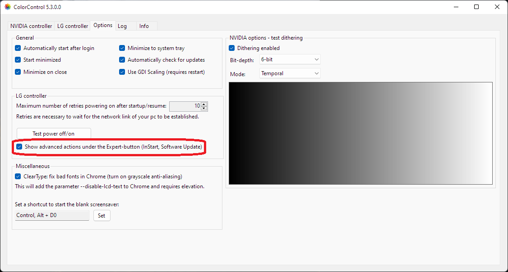Decrease maximum power-on retries with down arrow

[204, 108]
